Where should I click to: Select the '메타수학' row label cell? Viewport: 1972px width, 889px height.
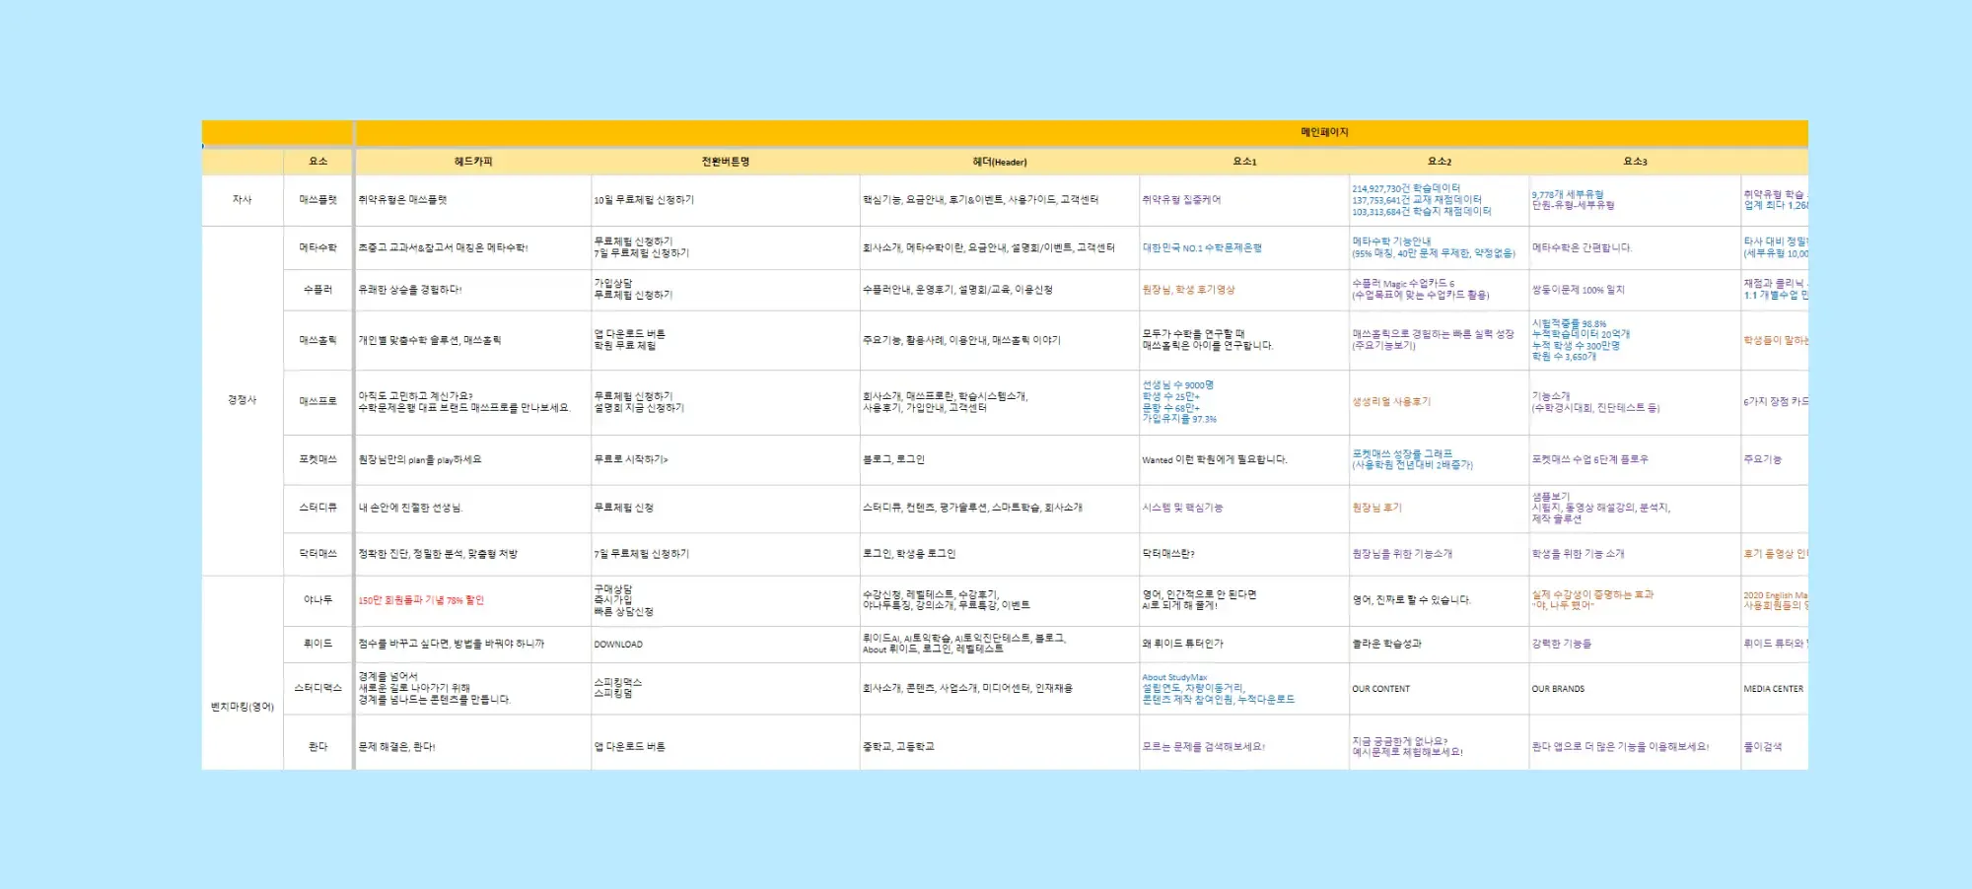point(317,248)
